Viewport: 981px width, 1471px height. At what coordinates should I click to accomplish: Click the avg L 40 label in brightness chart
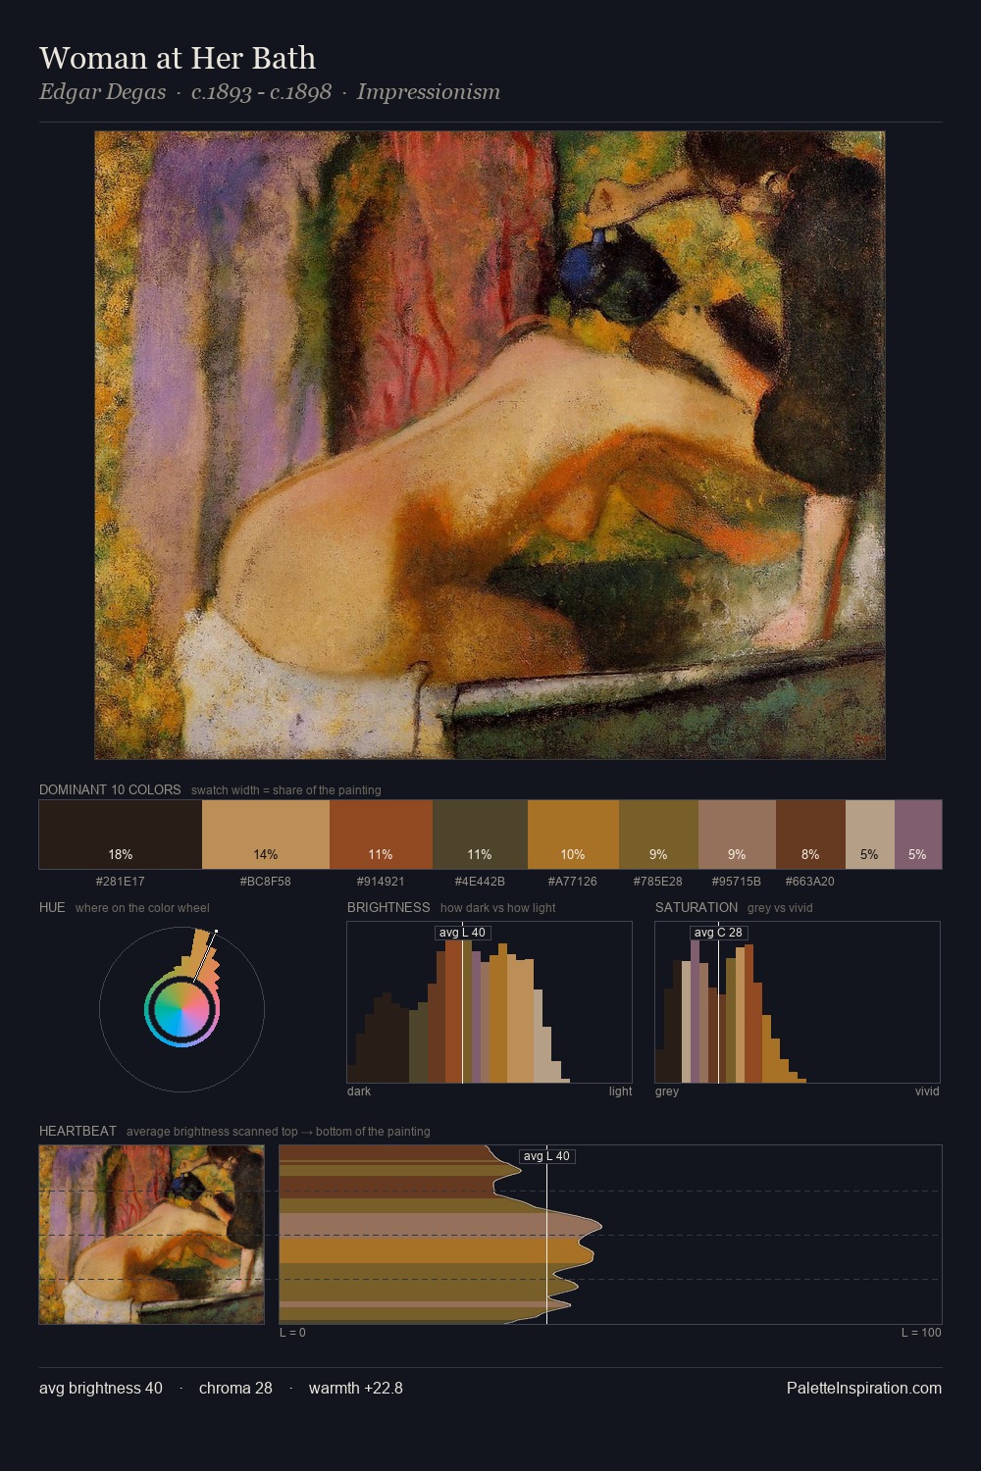pyautogui.click(x=463, y=933)
